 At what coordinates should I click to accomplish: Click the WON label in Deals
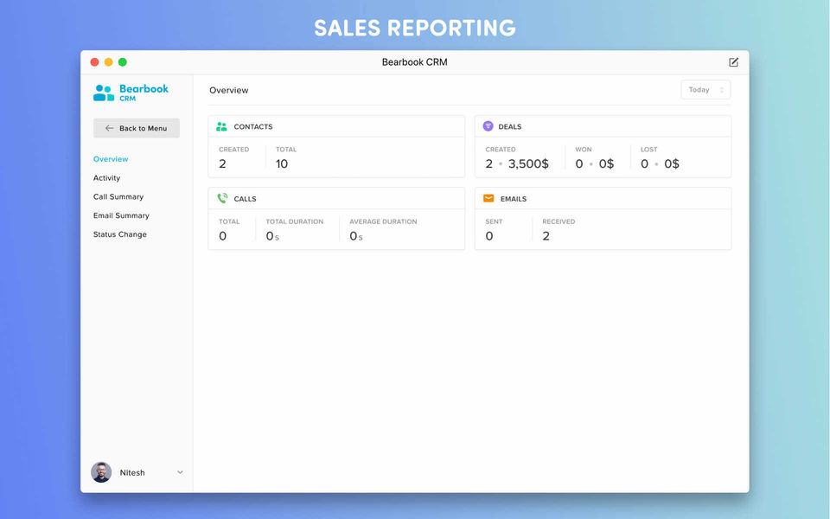[584, 150]
